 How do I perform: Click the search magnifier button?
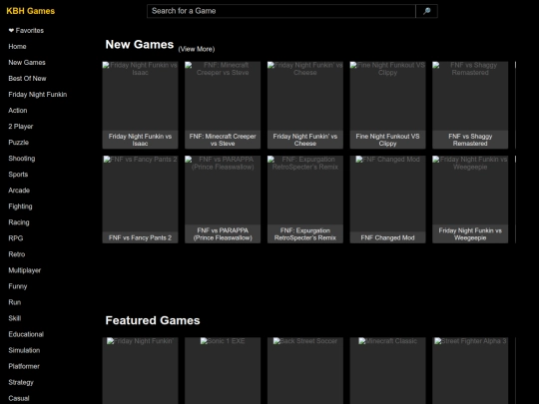[426, 11]
